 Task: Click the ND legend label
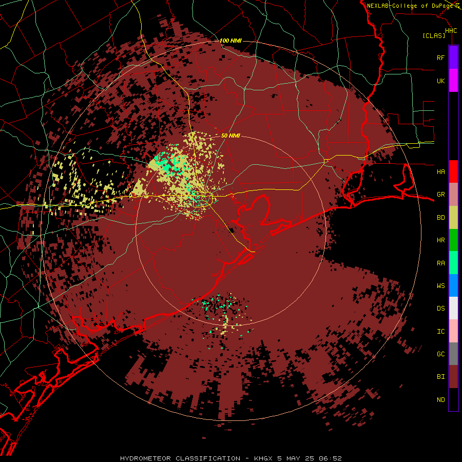click(x=440, y=400)
